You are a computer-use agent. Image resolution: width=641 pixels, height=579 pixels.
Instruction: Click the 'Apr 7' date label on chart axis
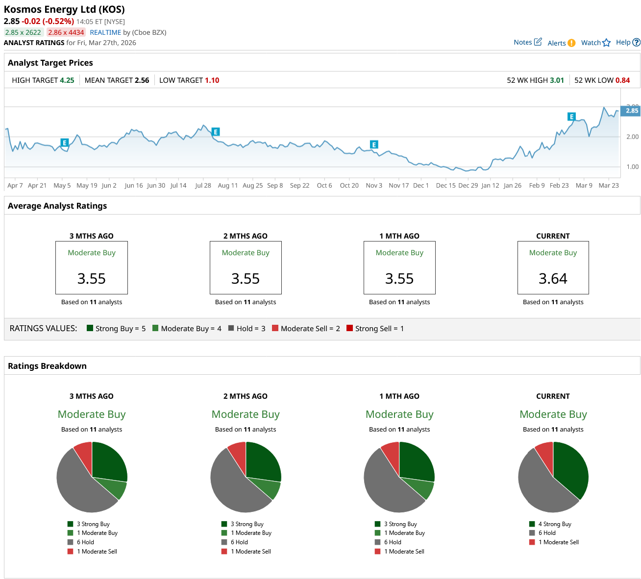(x=15, y=185)
